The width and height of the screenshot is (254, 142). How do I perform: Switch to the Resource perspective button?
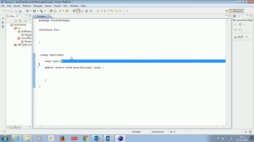(x=237, y=11)
